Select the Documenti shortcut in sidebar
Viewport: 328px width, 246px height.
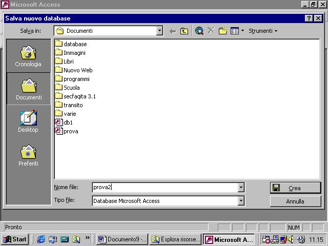point(29,89)
